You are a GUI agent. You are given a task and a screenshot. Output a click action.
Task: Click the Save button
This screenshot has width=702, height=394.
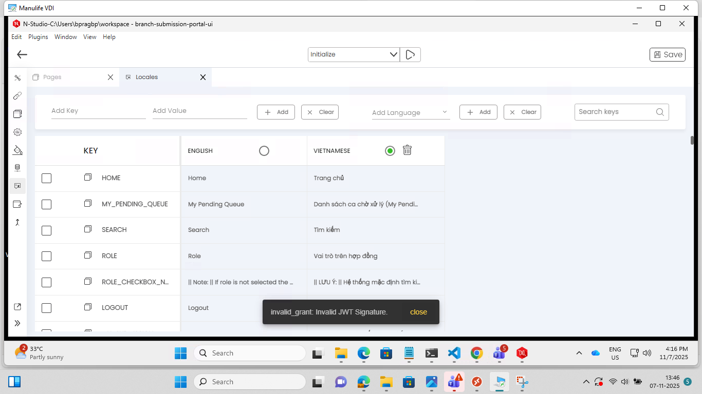click(668, 54)
